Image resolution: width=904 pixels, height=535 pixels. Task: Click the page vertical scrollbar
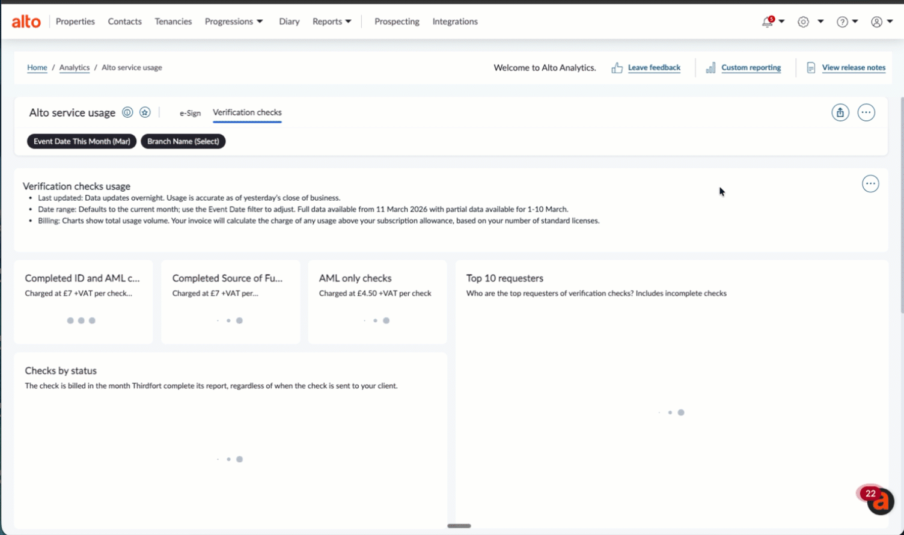[901, 204]
